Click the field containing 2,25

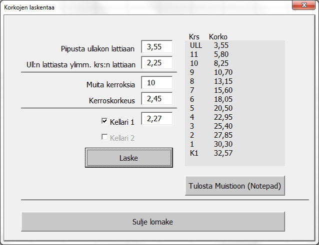[x=156, y=63]
